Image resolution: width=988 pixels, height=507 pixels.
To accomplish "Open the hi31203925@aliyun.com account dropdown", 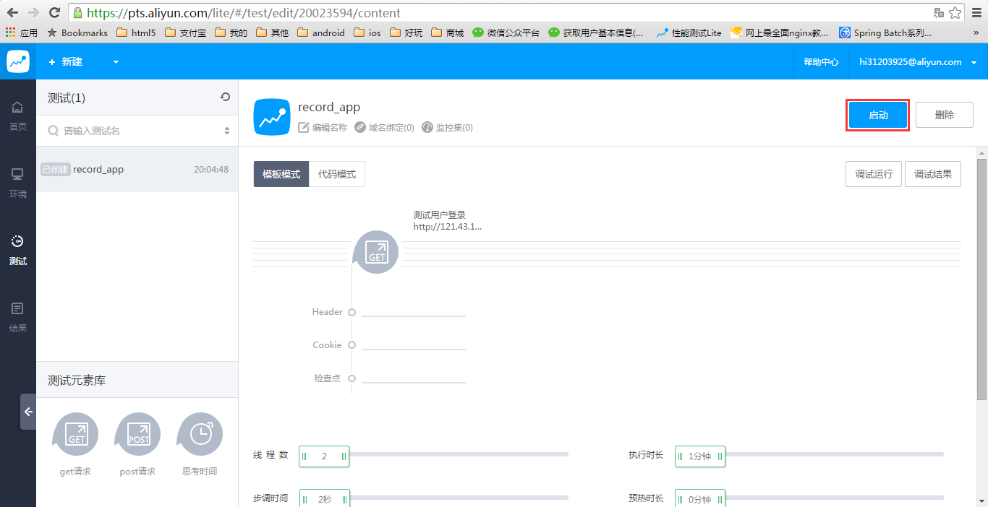I will [918, 62].
